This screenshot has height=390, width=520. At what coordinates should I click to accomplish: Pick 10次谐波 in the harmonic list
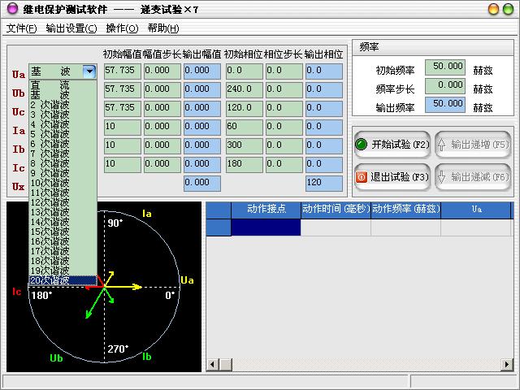click(50, 183)
